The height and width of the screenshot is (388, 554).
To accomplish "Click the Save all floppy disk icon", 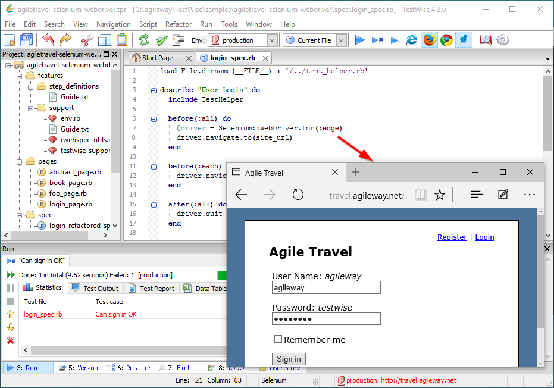I will pos(26,40).
